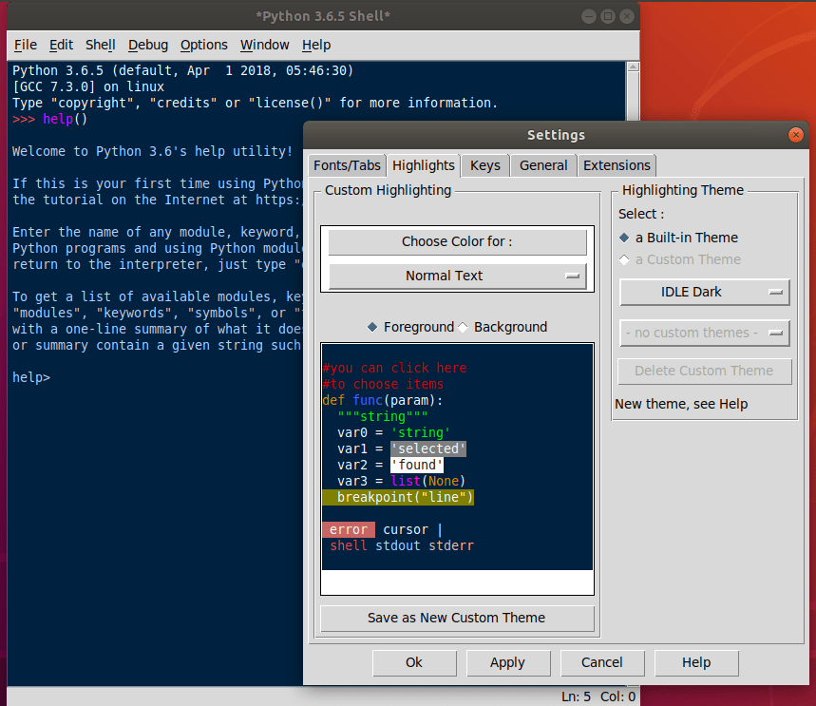Open the Options menu in IDLE
The image size is (816, 706).
(204, 45)
